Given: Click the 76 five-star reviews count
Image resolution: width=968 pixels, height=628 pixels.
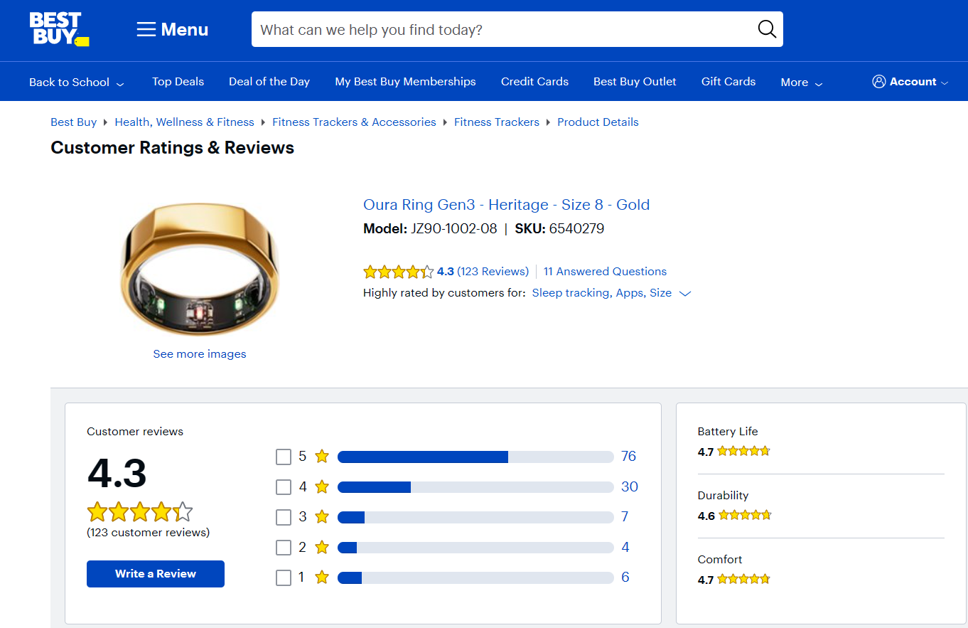Looking at the screenshot, I should coord(628,456).
